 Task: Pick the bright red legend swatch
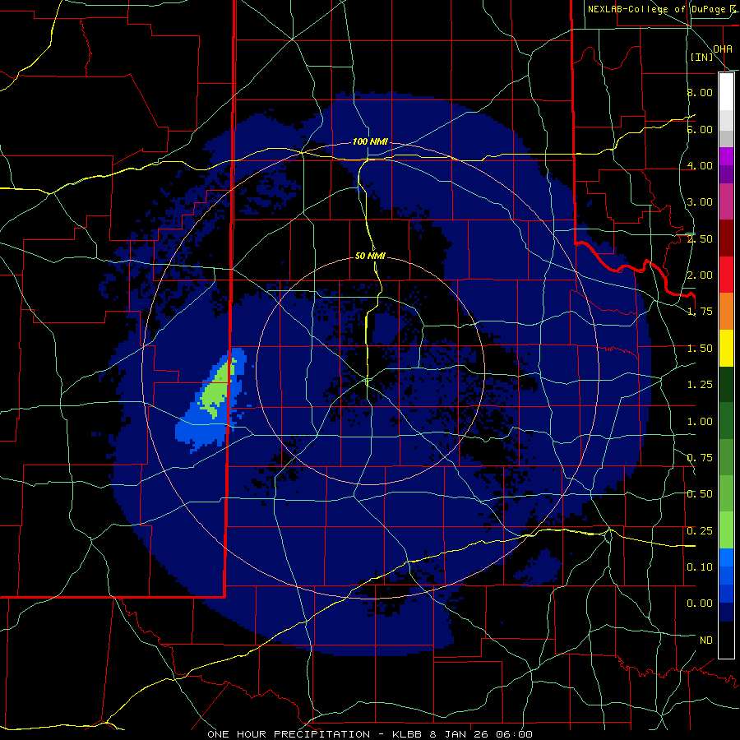pyautogui.click(x=726, y=275)
